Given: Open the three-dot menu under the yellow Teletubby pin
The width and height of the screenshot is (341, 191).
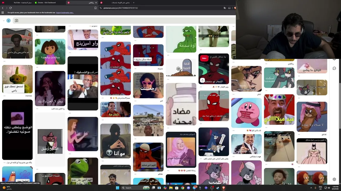Looking at the screenshot, I should pyautogui.click(x=4, y=96).
